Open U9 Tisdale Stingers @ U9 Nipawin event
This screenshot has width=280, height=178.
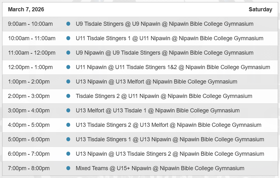[x=164, y=24]
